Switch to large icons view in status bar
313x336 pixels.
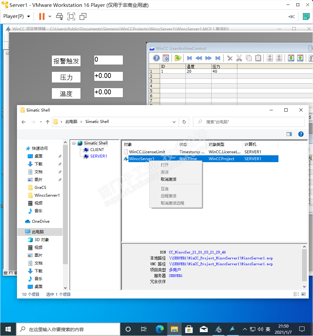pos(304,294)
